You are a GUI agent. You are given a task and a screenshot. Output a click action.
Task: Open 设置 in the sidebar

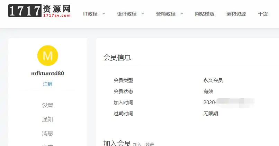coord(47,105)
